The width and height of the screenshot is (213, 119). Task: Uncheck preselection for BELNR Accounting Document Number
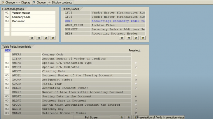[x=136, y=88]
